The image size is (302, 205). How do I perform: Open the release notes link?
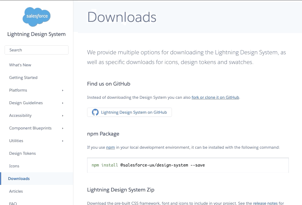pyautogui.click(x=265, y=203)
